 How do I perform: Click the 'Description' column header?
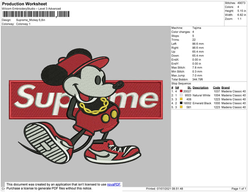click(x=200, y=88)
